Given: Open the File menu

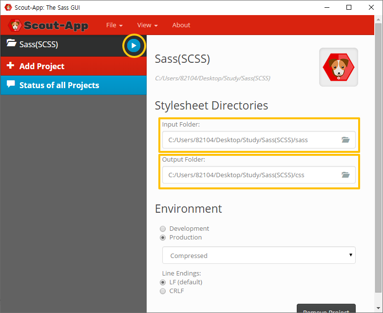Looking at the screenshot, I should coord(115,25).
